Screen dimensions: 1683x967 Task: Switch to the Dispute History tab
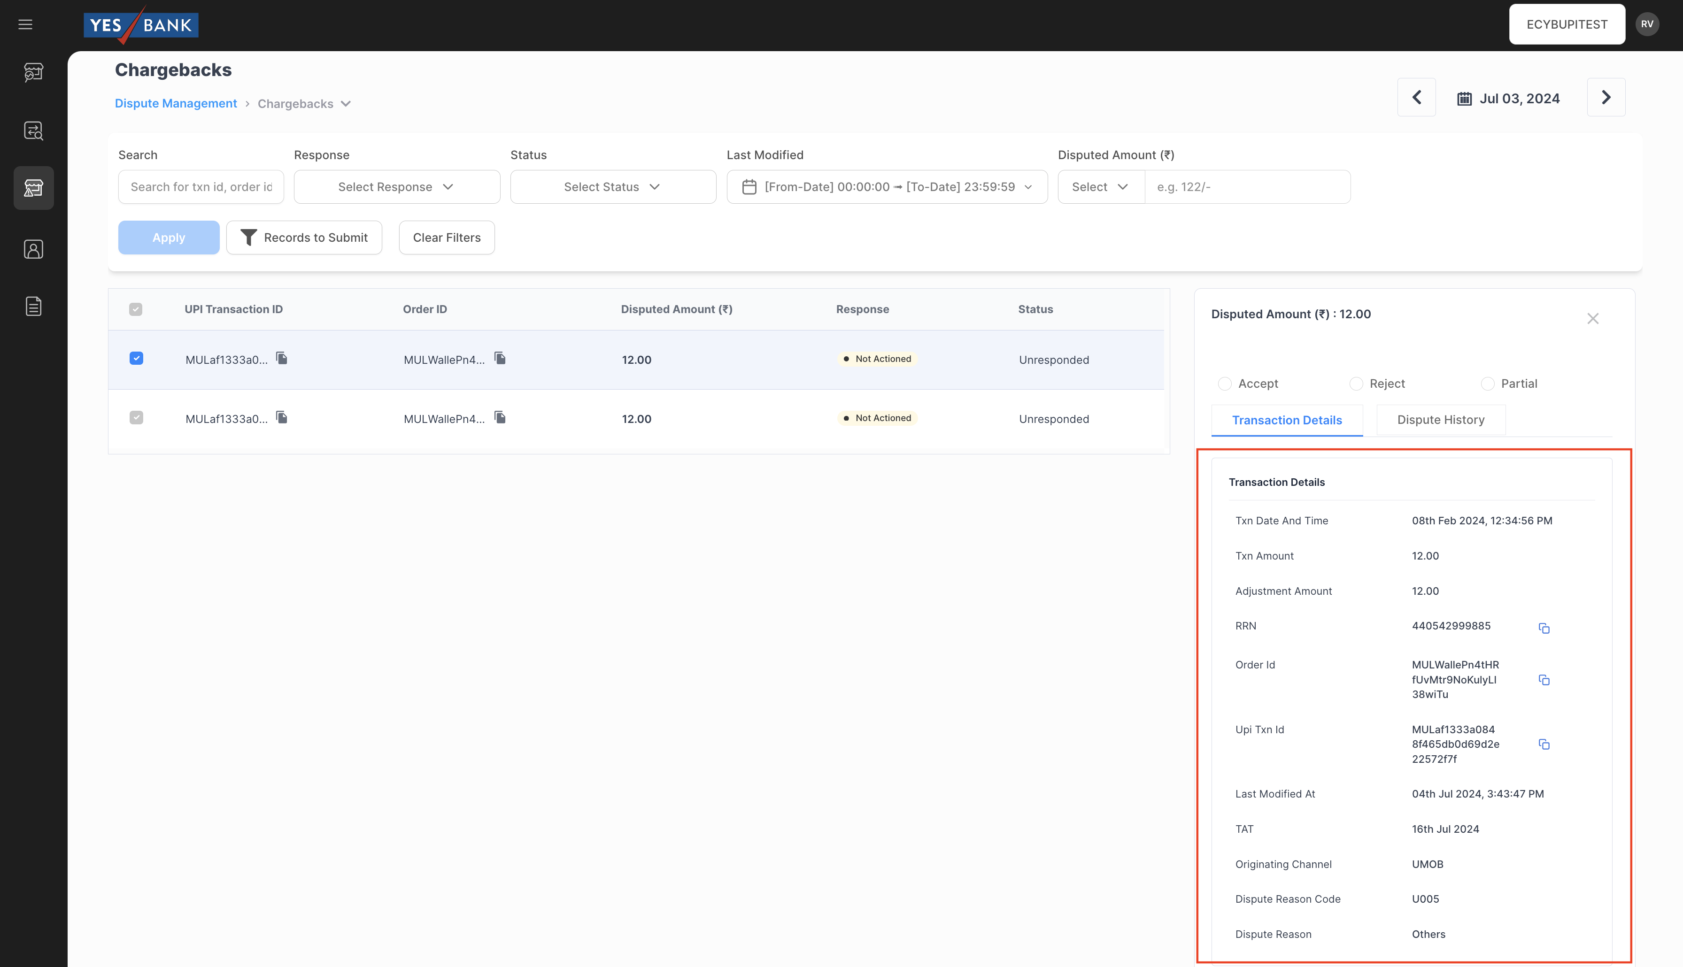[1440, 420]
